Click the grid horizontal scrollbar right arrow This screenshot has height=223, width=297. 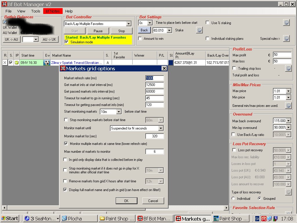click(x=226, y=208)
